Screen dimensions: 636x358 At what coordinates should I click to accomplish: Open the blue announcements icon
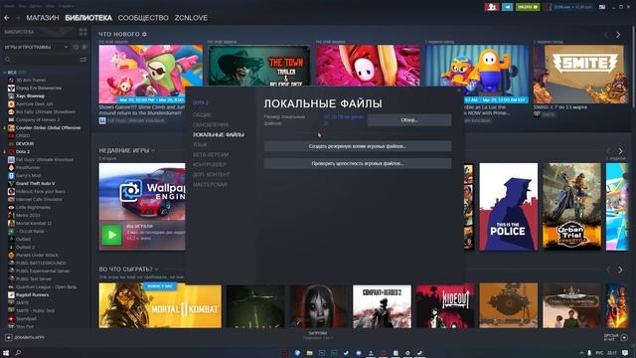tap(507, 7)
